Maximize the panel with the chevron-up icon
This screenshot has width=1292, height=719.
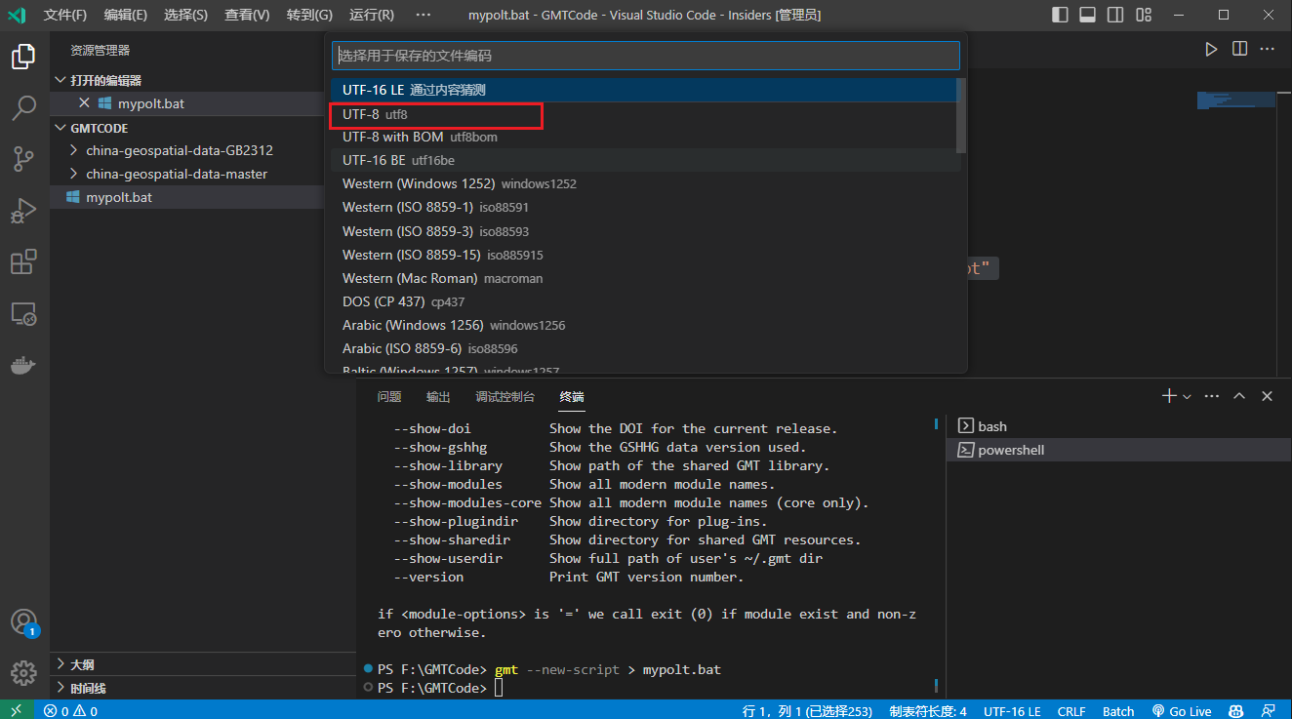pos(1239,396)
